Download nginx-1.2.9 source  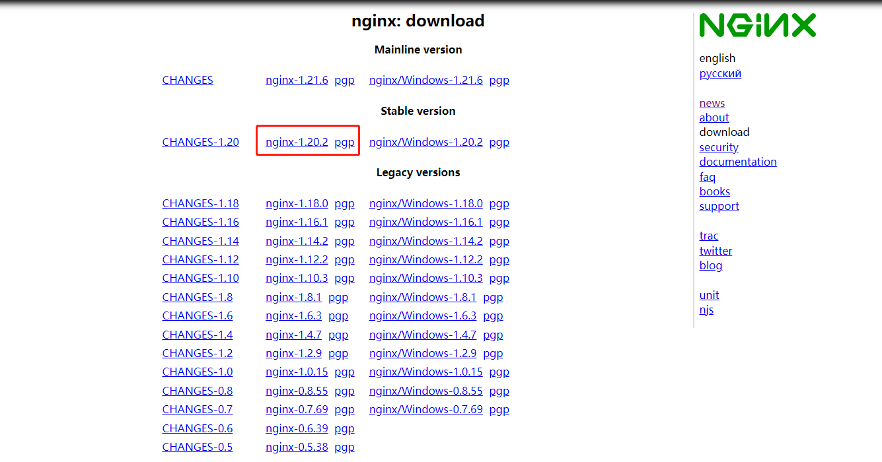tap(293, 353)
